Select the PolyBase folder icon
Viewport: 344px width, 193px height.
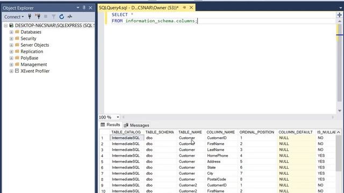coord(17,58)
